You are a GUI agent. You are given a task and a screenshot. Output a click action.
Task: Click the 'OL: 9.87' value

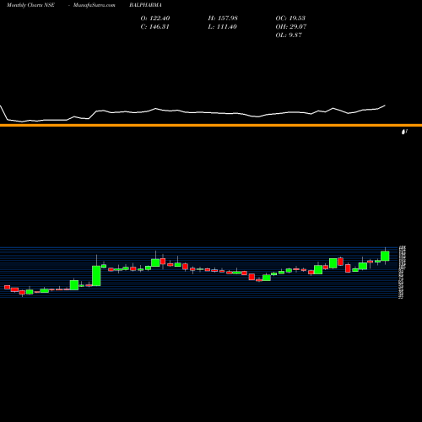coord(289,35)
